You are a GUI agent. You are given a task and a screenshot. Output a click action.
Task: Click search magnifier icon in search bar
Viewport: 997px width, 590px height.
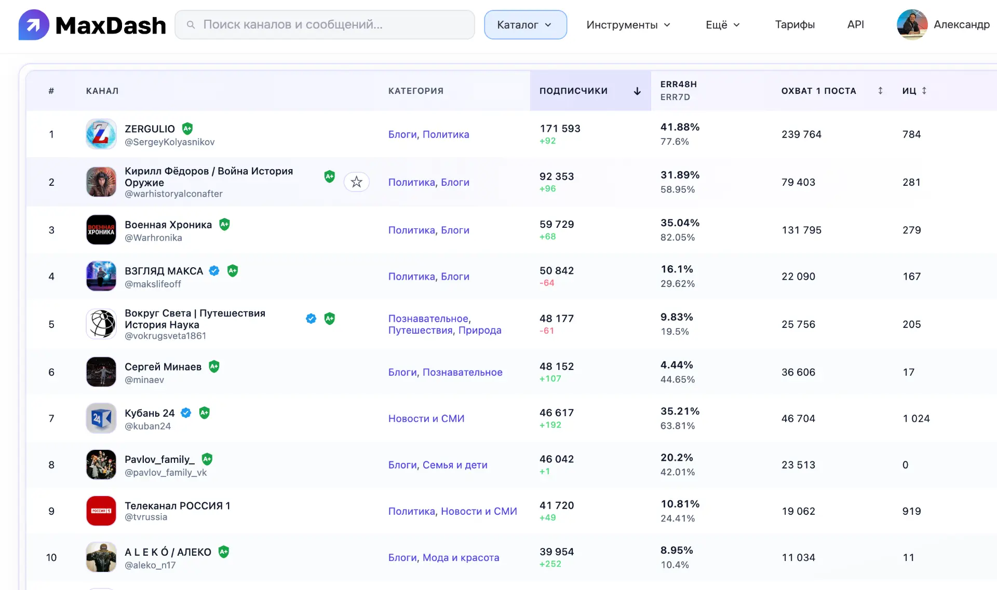pyautogui.click(x=191, y=24)
